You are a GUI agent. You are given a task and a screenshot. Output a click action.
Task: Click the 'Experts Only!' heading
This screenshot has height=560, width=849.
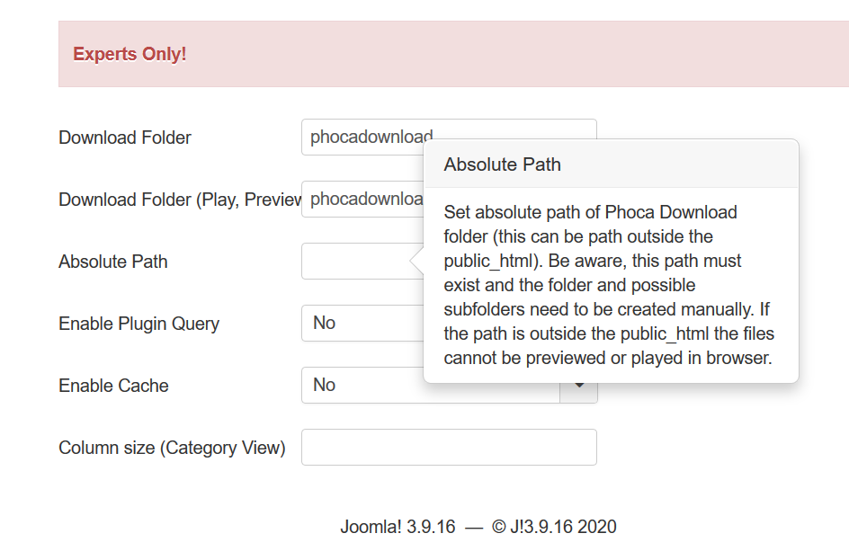(130, 54)
